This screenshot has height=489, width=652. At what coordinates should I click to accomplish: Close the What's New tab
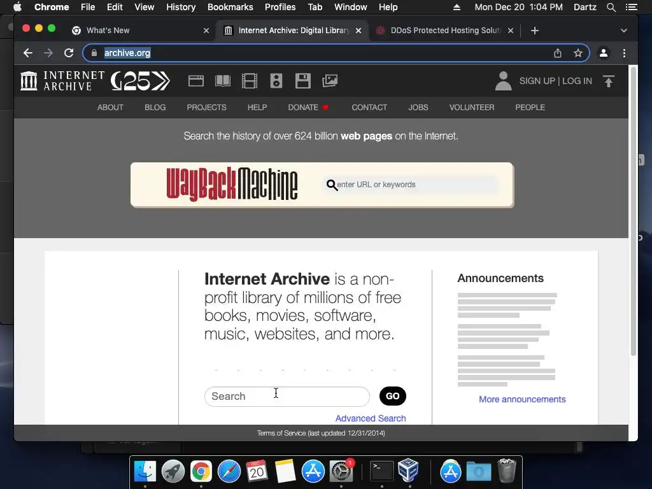[206, 31]
